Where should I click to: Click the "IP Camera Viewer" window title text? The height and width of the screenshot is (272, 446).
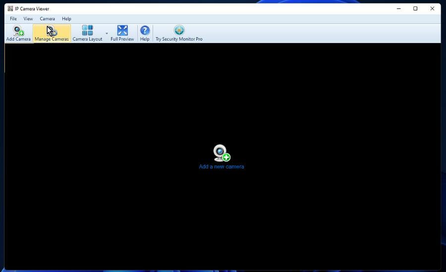pyautogui.click(x=32, y=9)
